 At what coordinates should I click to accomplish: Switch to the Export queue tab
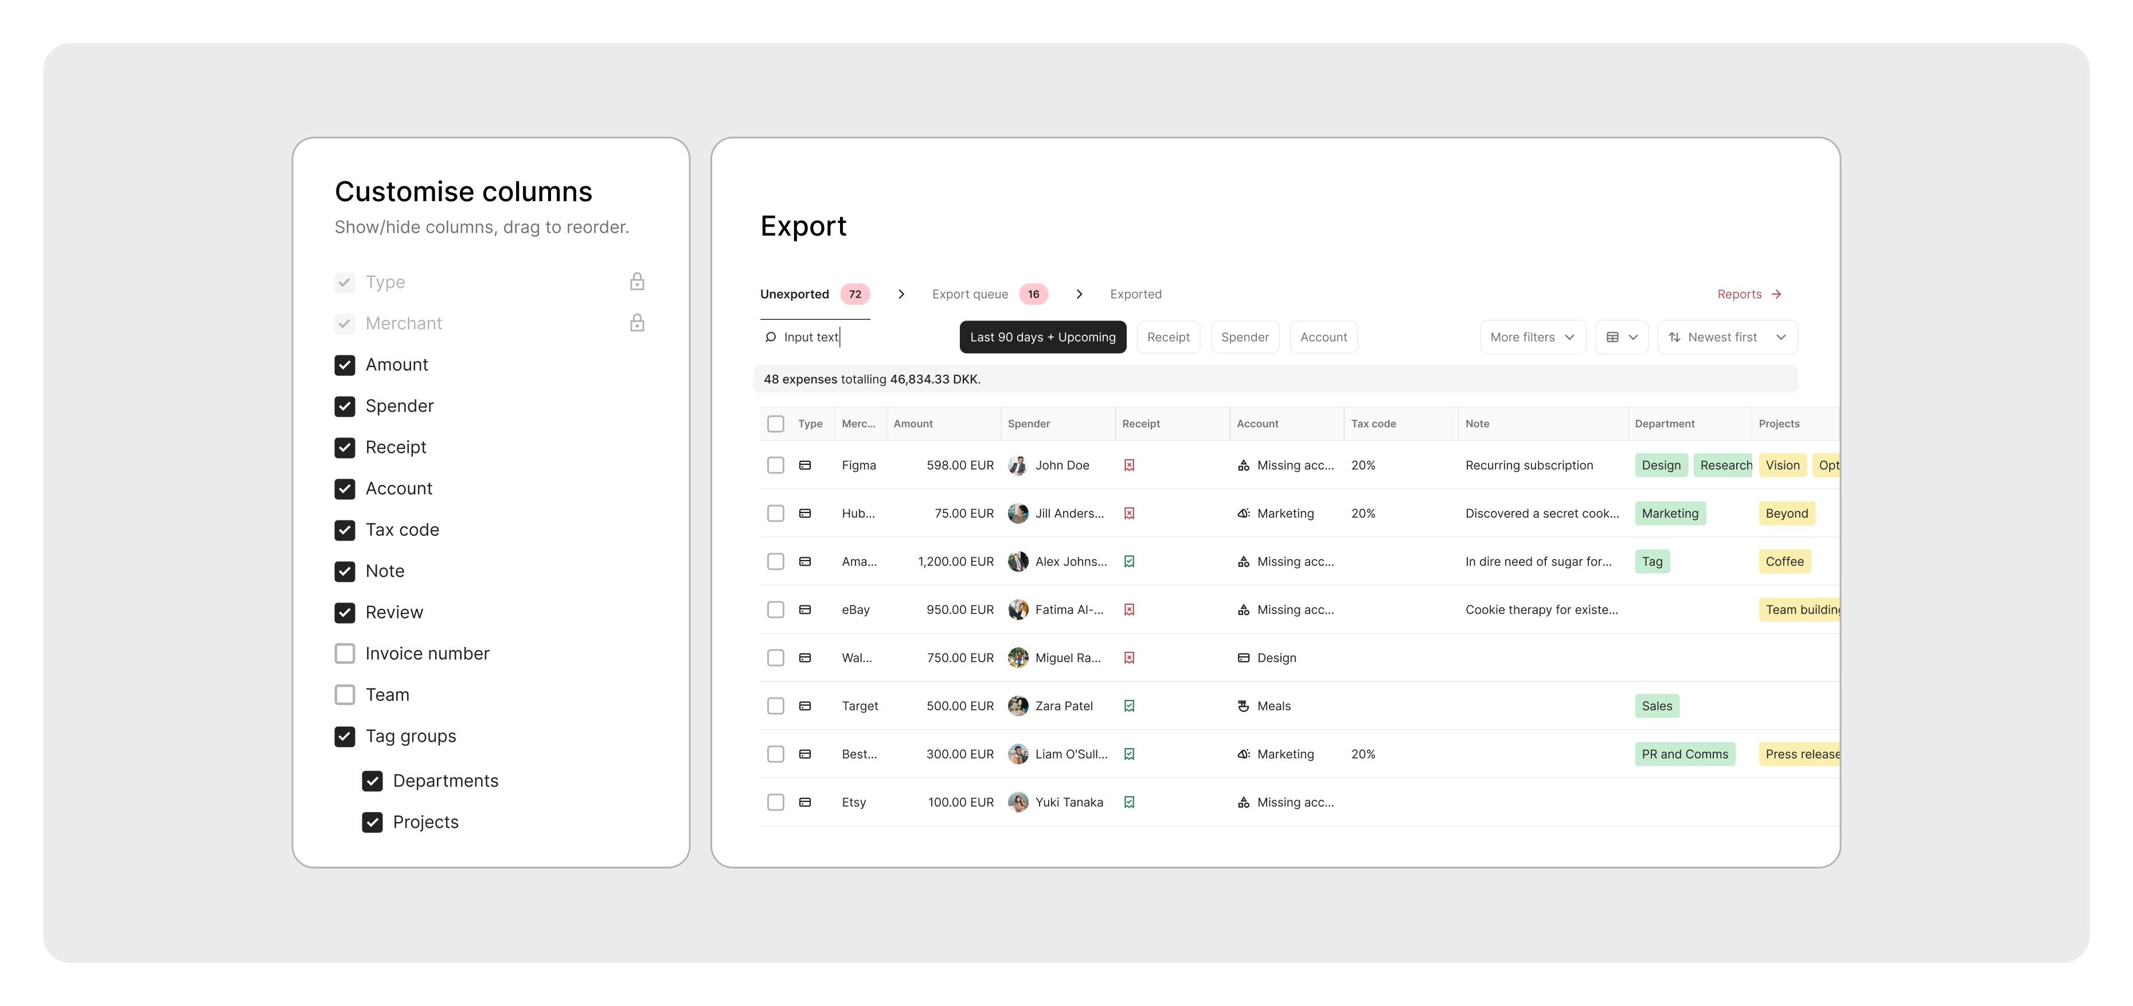click(x=970, y=294)
